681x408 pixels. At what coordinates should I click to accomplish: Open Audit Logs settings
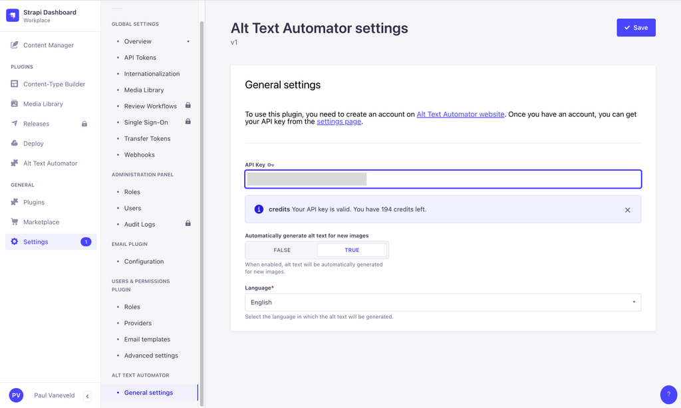pos(140,225)
